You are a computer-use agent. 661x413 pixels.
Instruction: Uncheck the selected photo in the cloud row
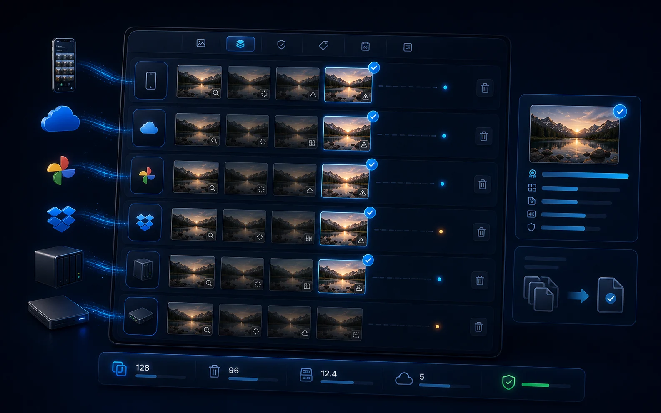click(373, 117)
